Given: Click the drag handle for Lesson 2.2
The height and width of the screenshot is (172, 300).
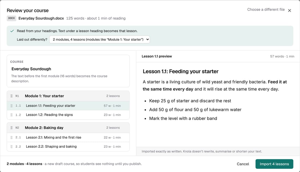Looking at the screenshot, I should coord(11,147).
